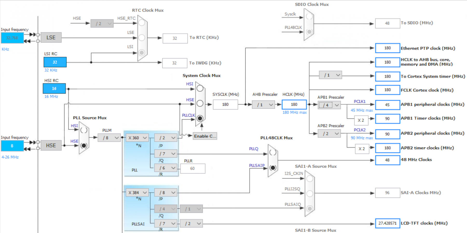Expand the PLLM /8 divider dropdown
This screenshot has width=467, height=233.
(109, 138)
